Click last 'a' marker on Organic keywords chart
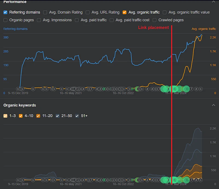The height and width of the screenshot is (189, 219). [196, 180]
